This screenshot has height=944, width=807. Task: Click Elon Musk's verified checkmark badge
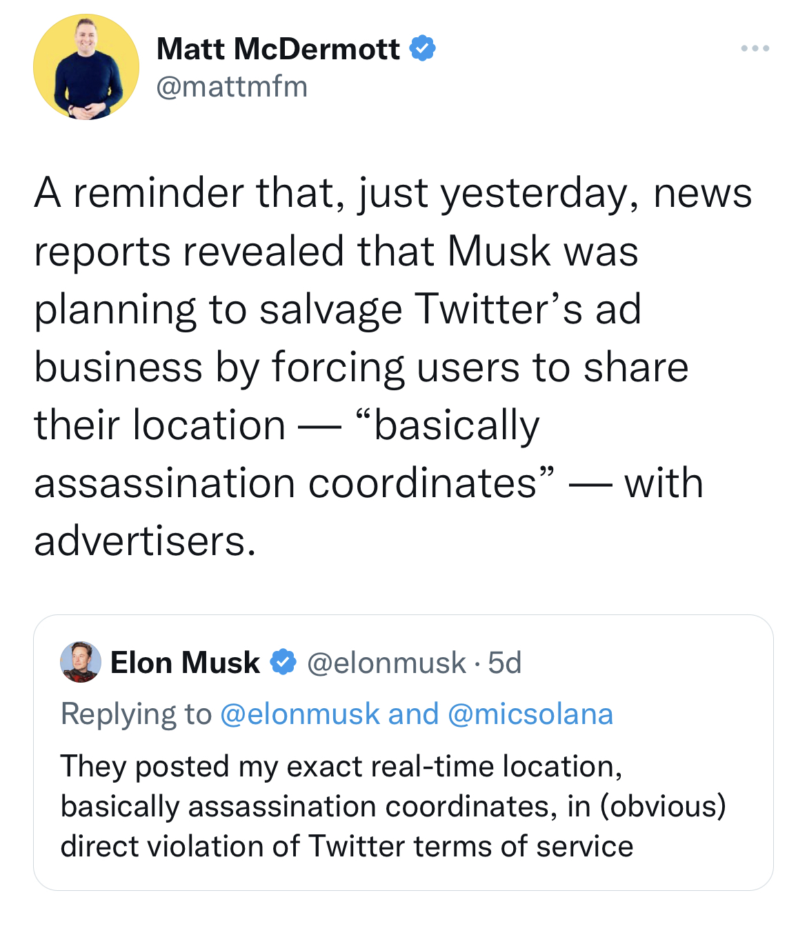click(283, 662)
